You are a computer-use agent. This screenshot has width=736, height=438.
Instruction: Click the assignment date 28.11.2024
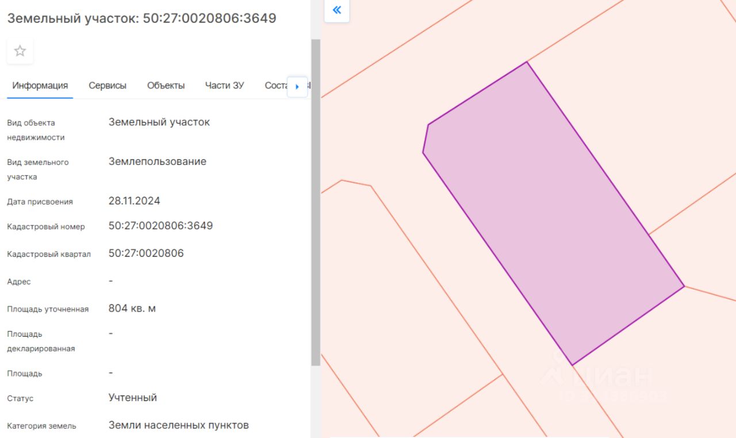pos(135,201)
